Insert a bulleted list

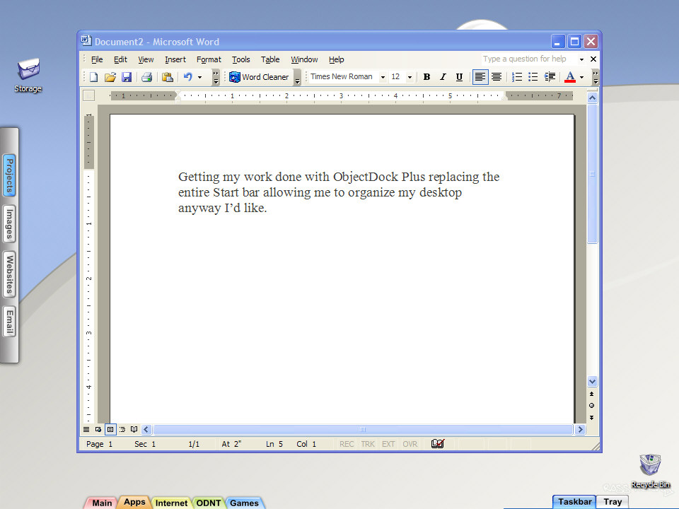click(533, 77)
